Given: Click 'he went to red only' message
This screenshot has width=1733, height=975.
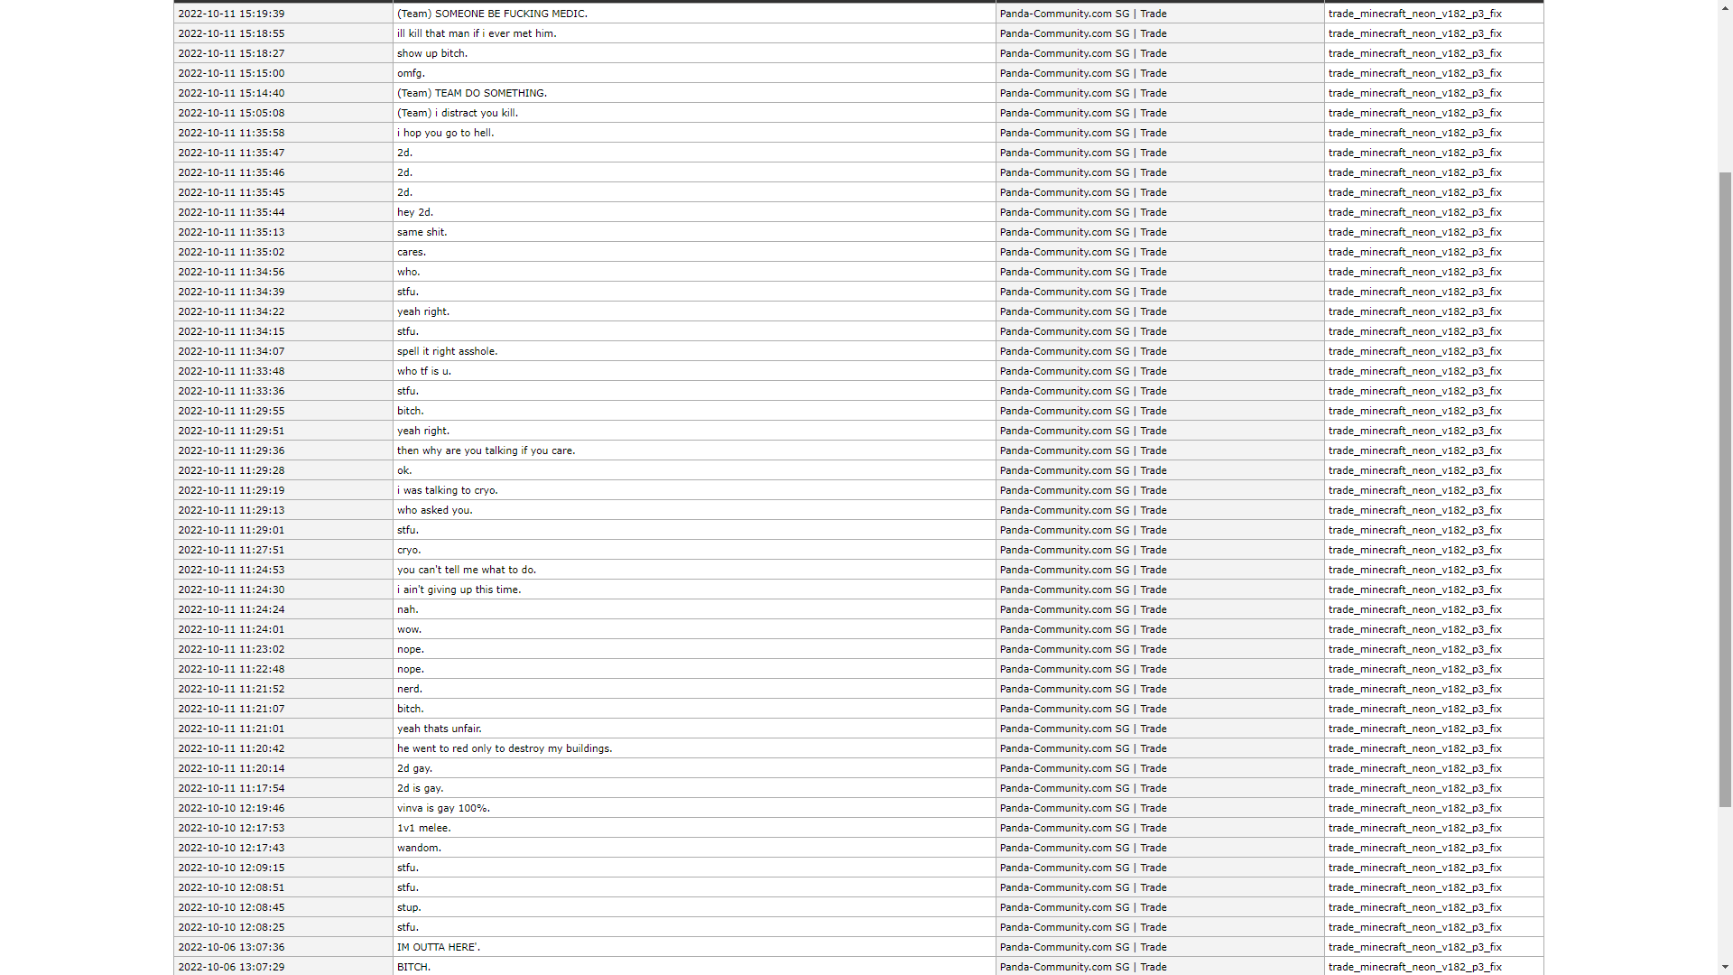Looking at the screenshot, I should point(504,748).
